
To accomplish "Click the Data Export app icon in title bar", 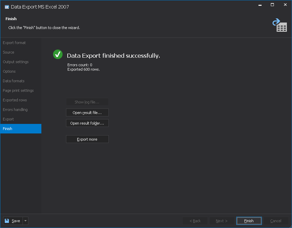I will [7, 7].
